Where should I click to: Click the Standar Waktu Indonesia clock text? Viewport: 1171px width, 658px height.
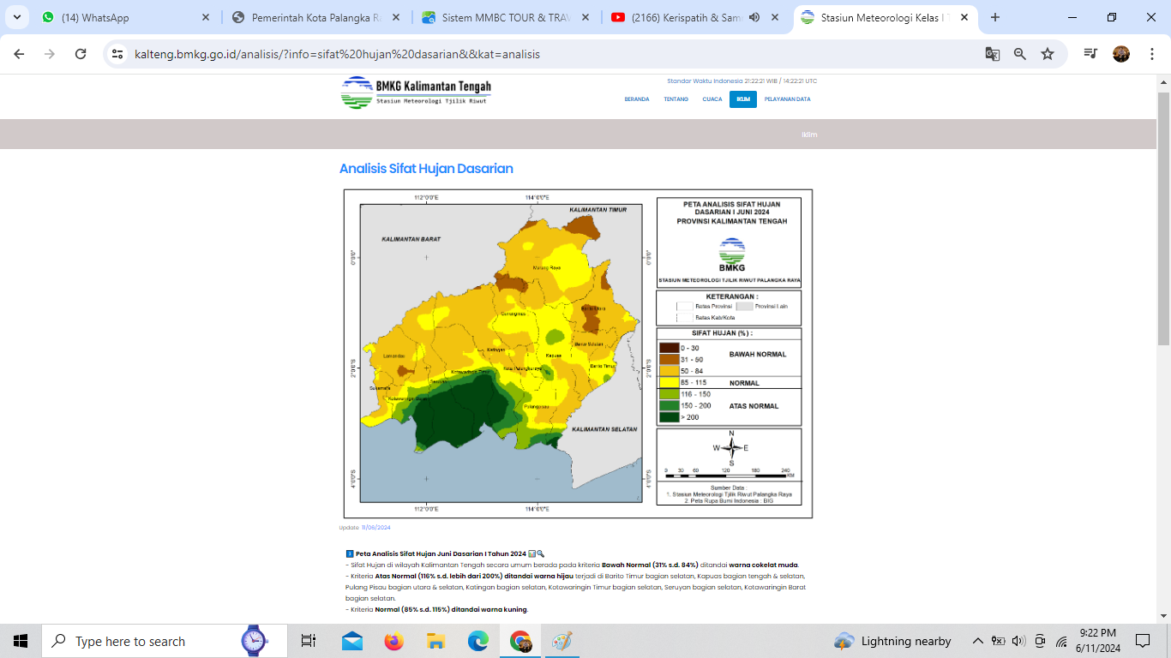click(742, 81)
